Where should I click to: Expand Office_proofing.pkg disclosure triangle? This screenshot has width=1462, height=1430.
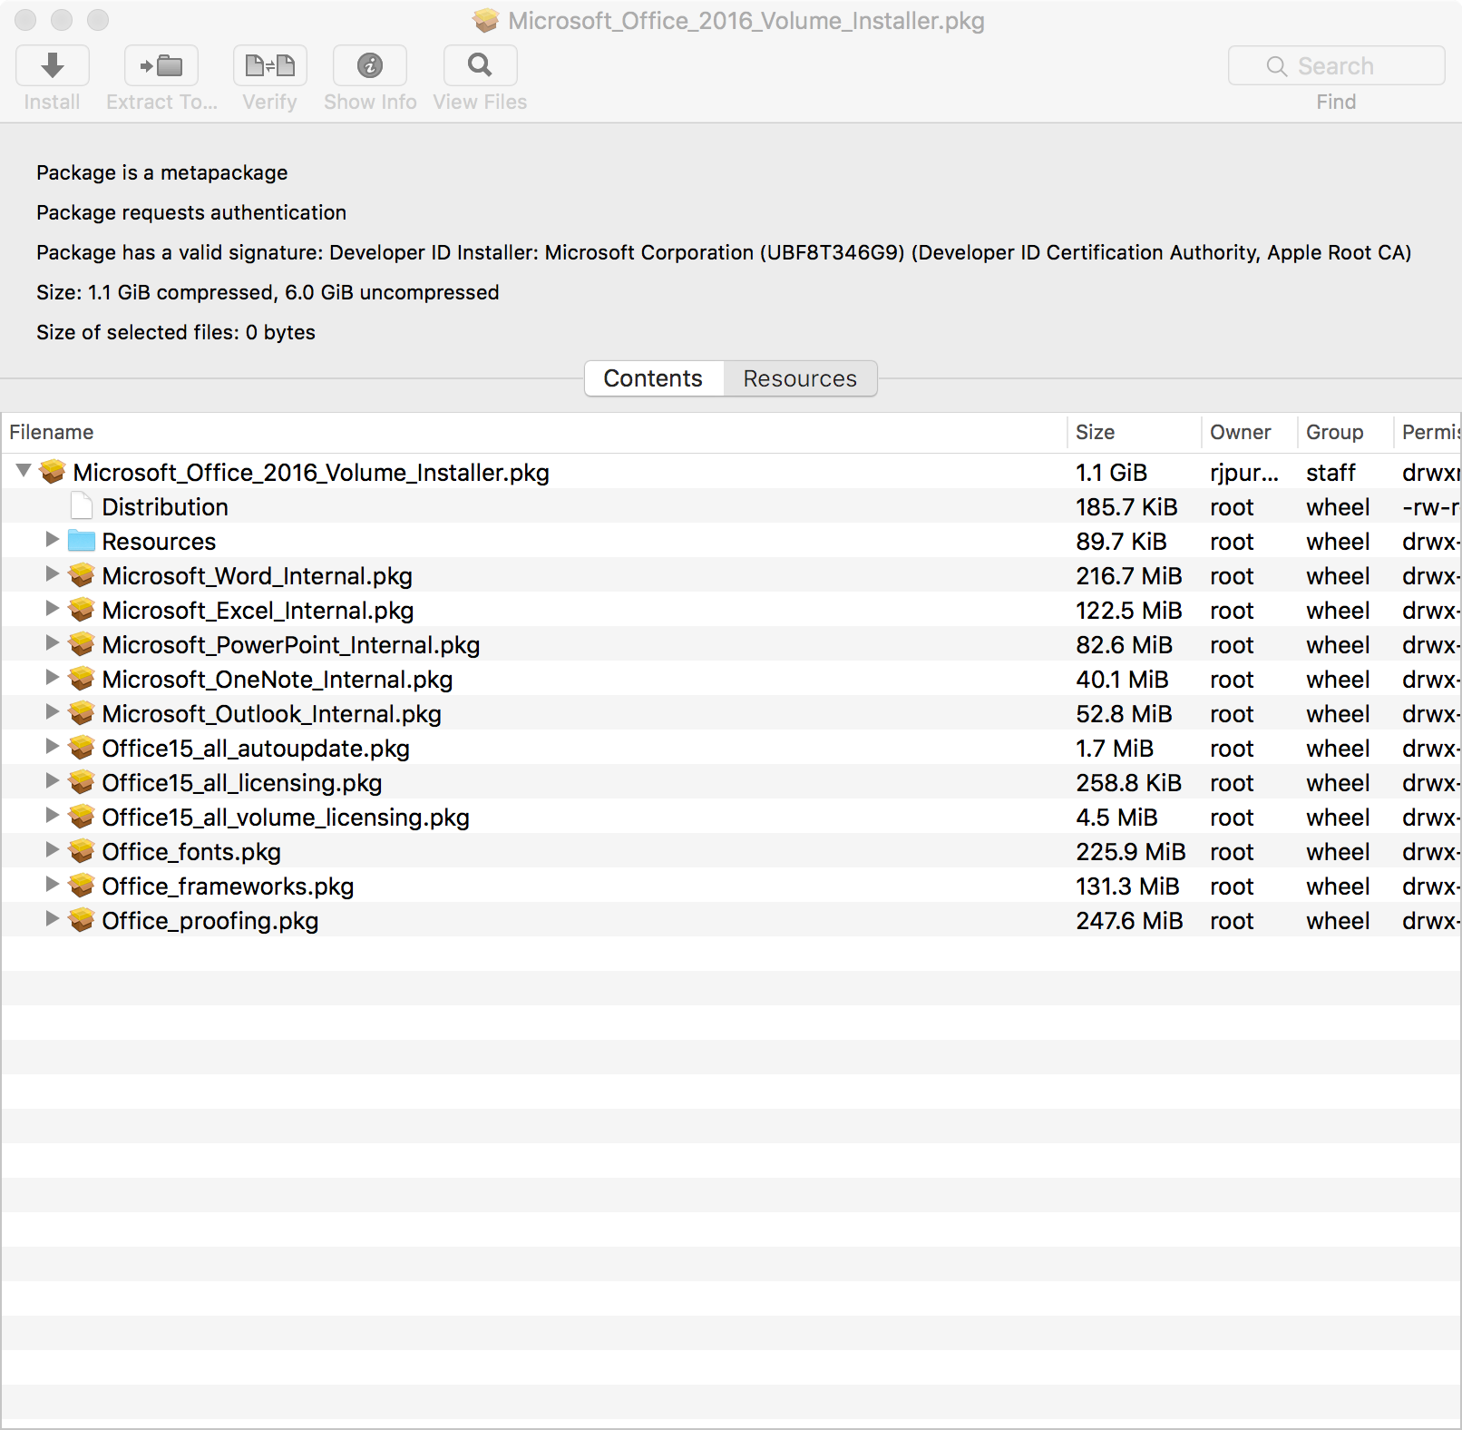(53, 919)
